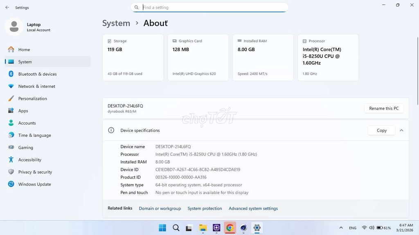Click the Personalization brush icon
Screen dimensions: 419x235
pyautogui.click(x=11, y=98)
